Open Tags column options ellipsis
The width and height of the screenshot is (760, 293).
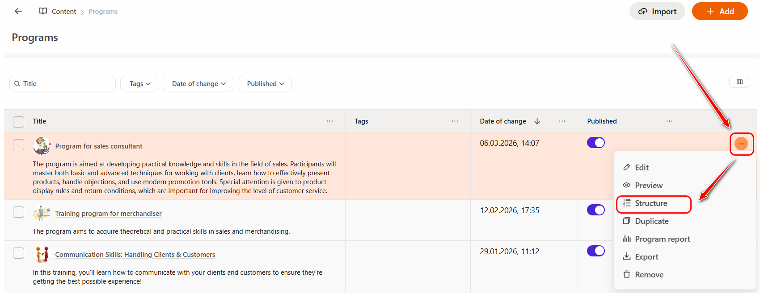tap(455, 121)
